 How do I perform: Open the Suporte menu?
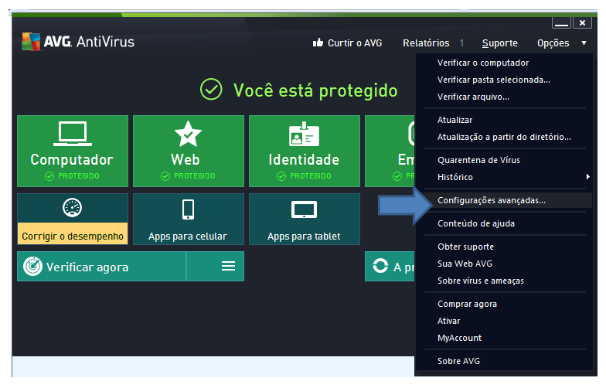pyautogui.click(x=499, y=43)
